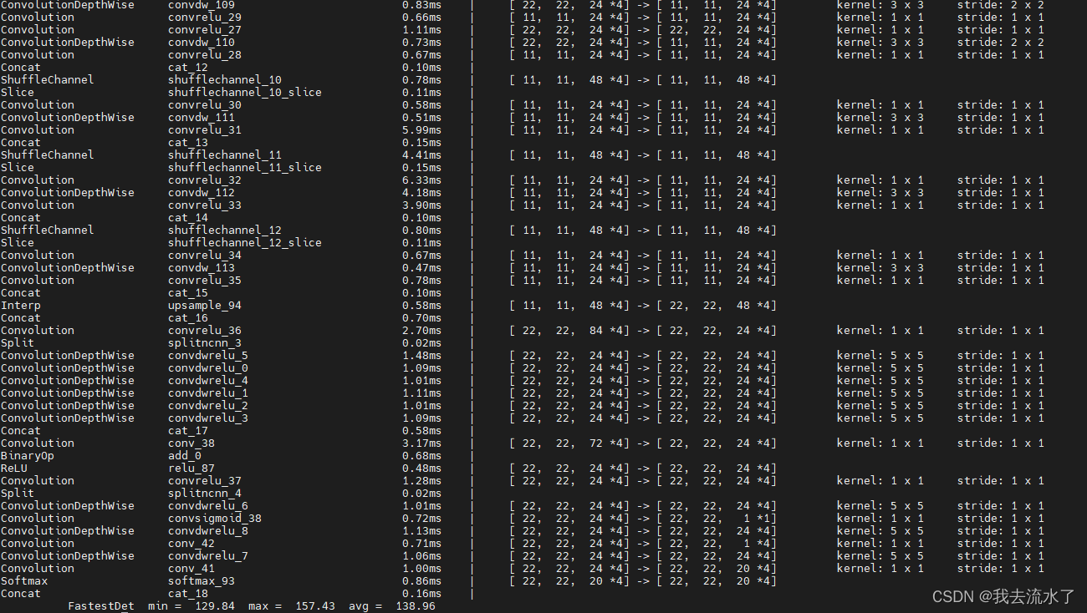Select the convdwrelu_6 layer name
This screenshot has width=1087, height=613.
[x=208, y=506]
